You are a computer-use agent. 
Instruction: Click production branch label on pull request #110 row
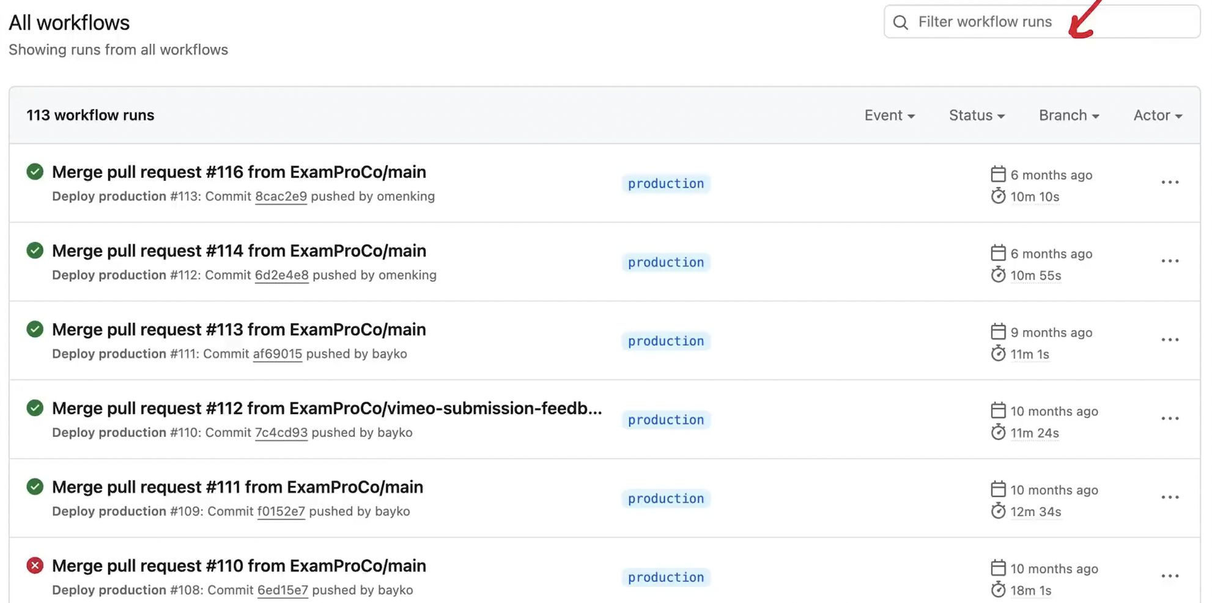click(x=665, y=577)
